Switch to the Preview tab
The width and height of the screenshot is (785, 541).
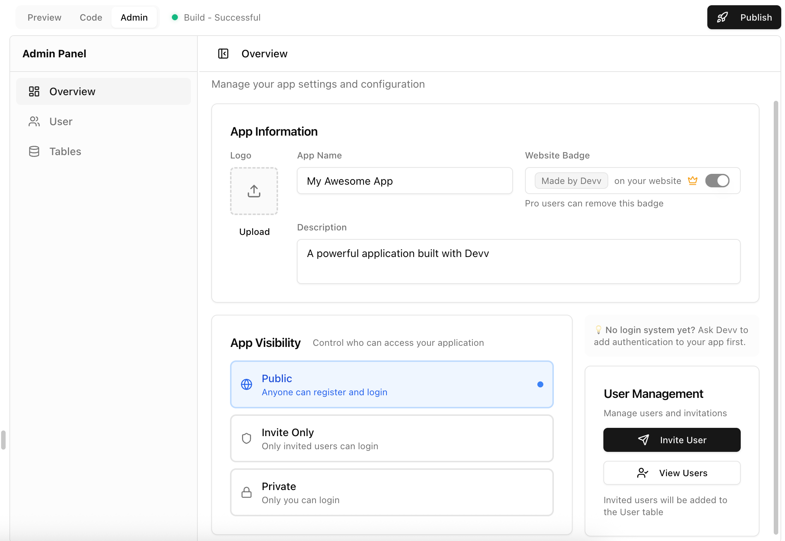point(44,17)
